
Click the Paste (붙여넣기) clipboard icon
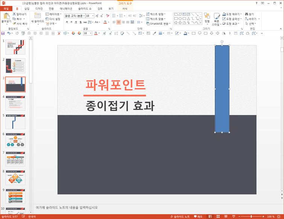6,16
